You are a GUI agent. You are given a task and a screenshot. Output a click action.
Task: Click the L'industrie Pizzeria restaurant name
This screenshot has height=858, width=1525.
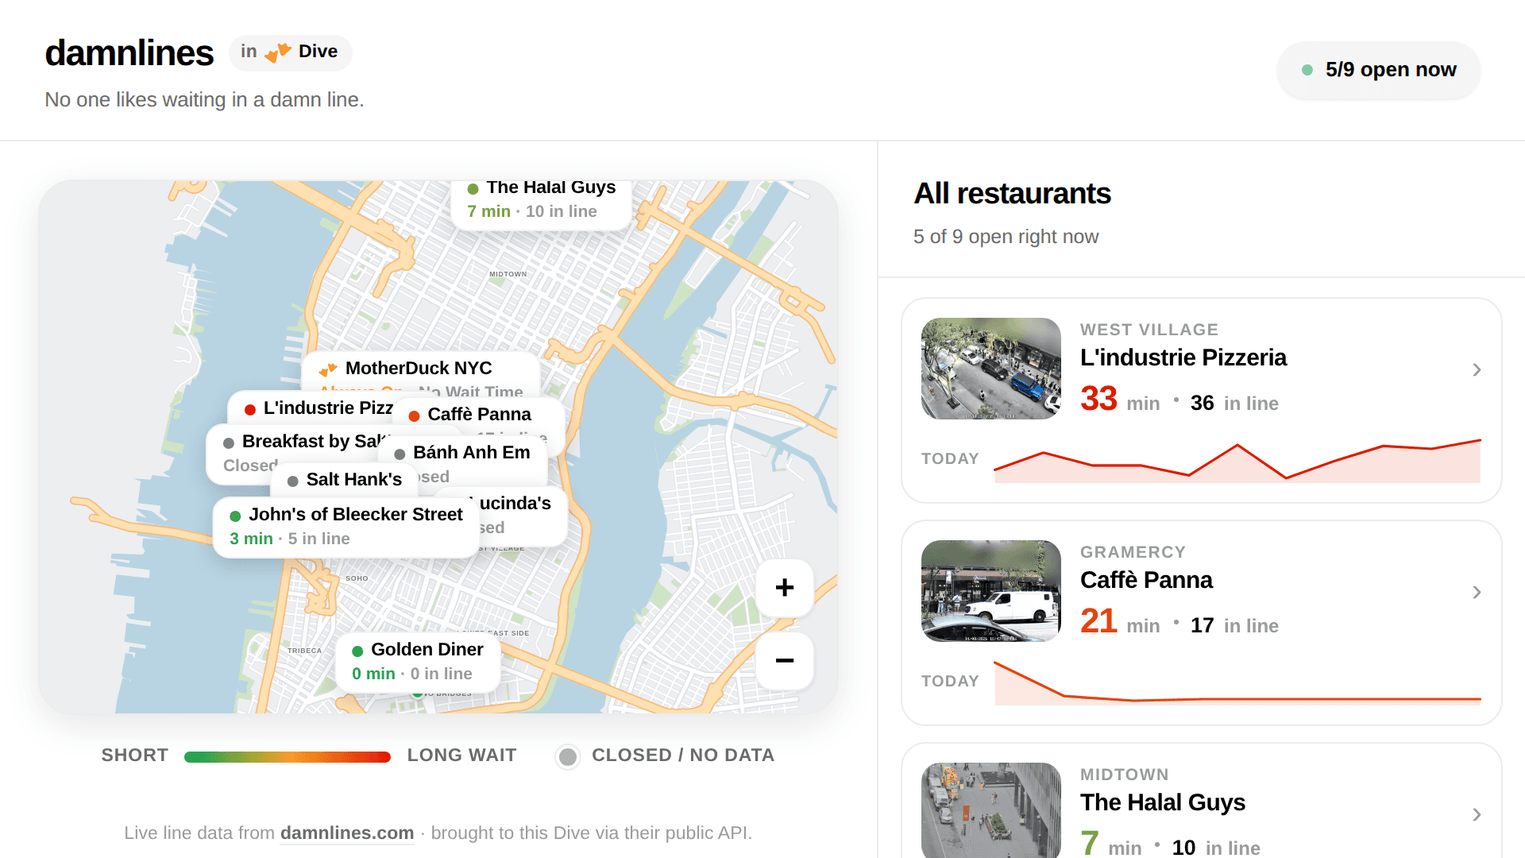pos(1183,357)
